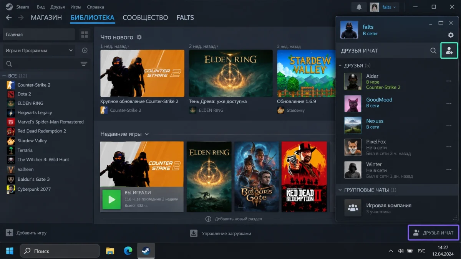Click falts avatar in friends panel
The height and width of the screenshot is (259, 461).
point(349,30)
